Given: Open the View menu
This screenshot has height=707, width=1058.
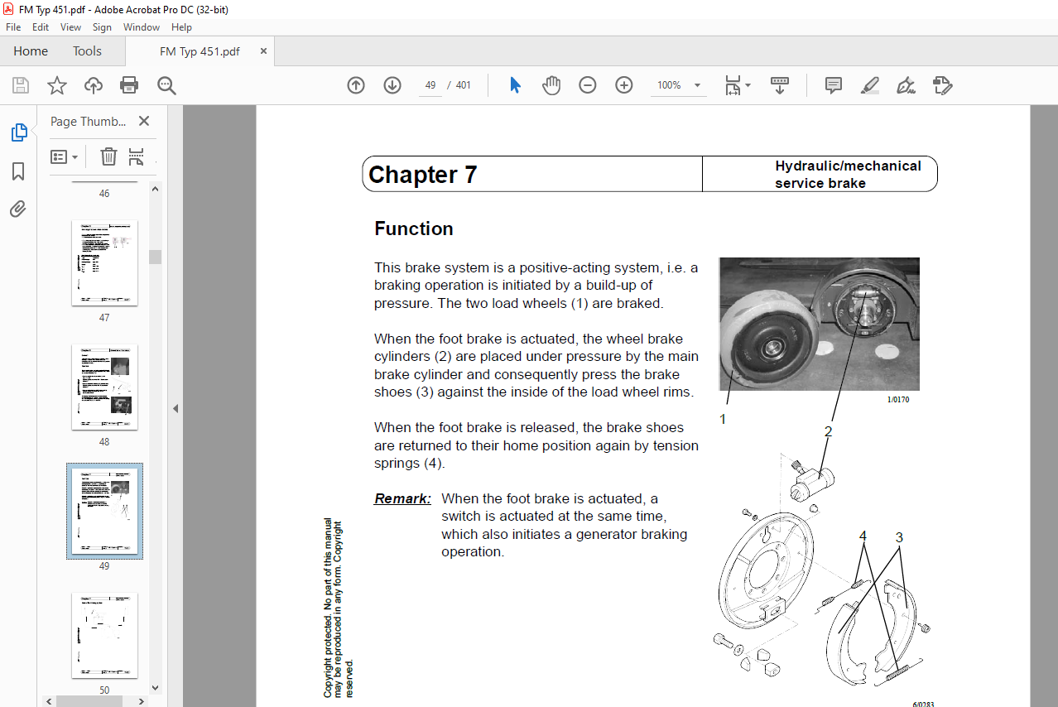Looking at the screenshot, I should 71,27.
